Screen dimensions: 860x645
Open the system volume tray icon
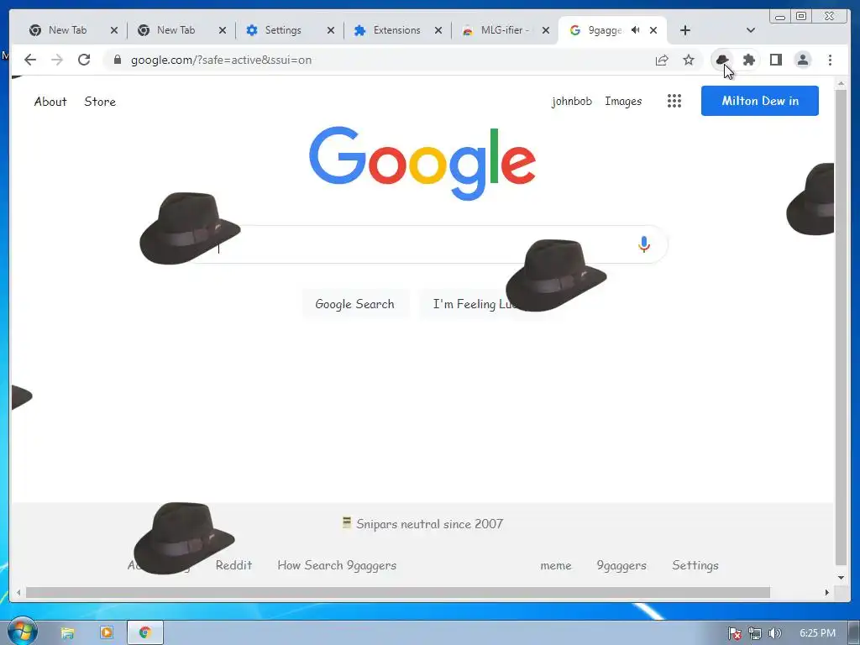coord(774,633)
